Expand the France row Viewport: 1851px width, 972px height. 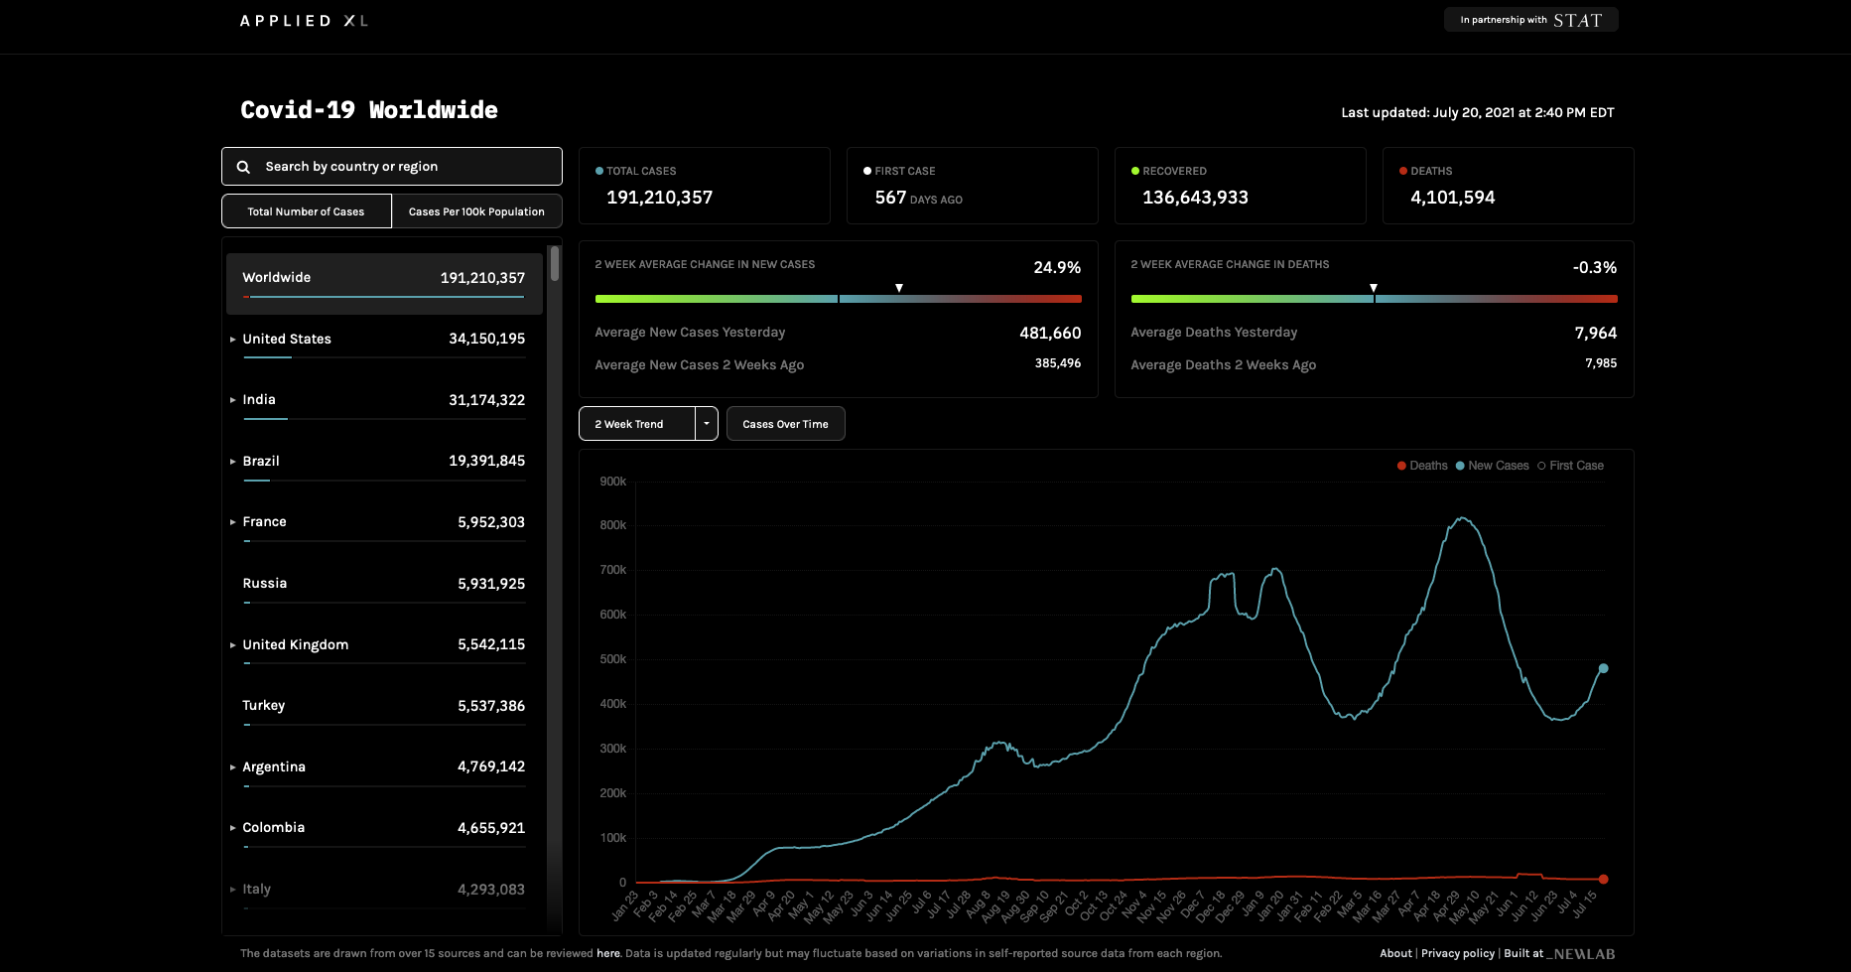(x=233, y=522)
